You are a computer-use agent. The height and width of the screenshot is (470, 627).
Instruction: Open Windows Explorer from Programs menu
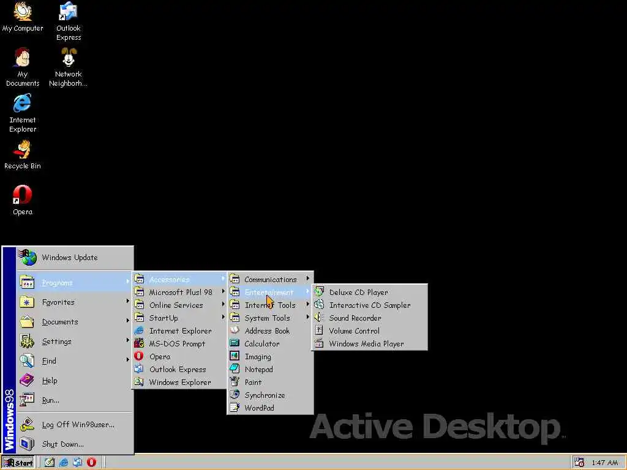tap(179, 382)
